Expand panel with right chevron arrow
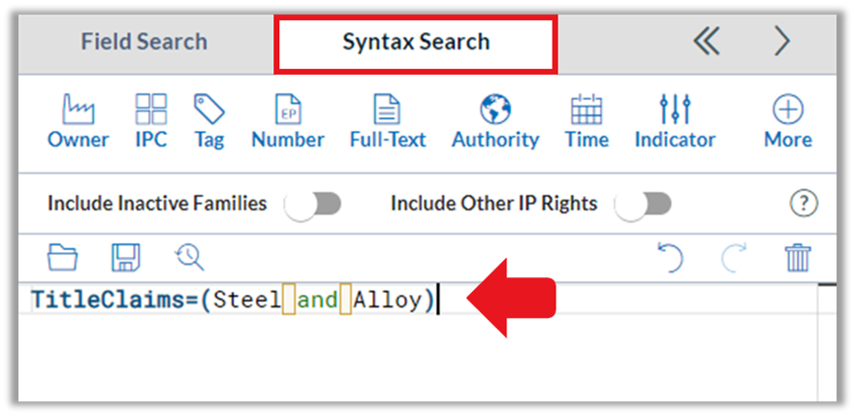This screenshot has width=855, height=416. pos(782,42)
